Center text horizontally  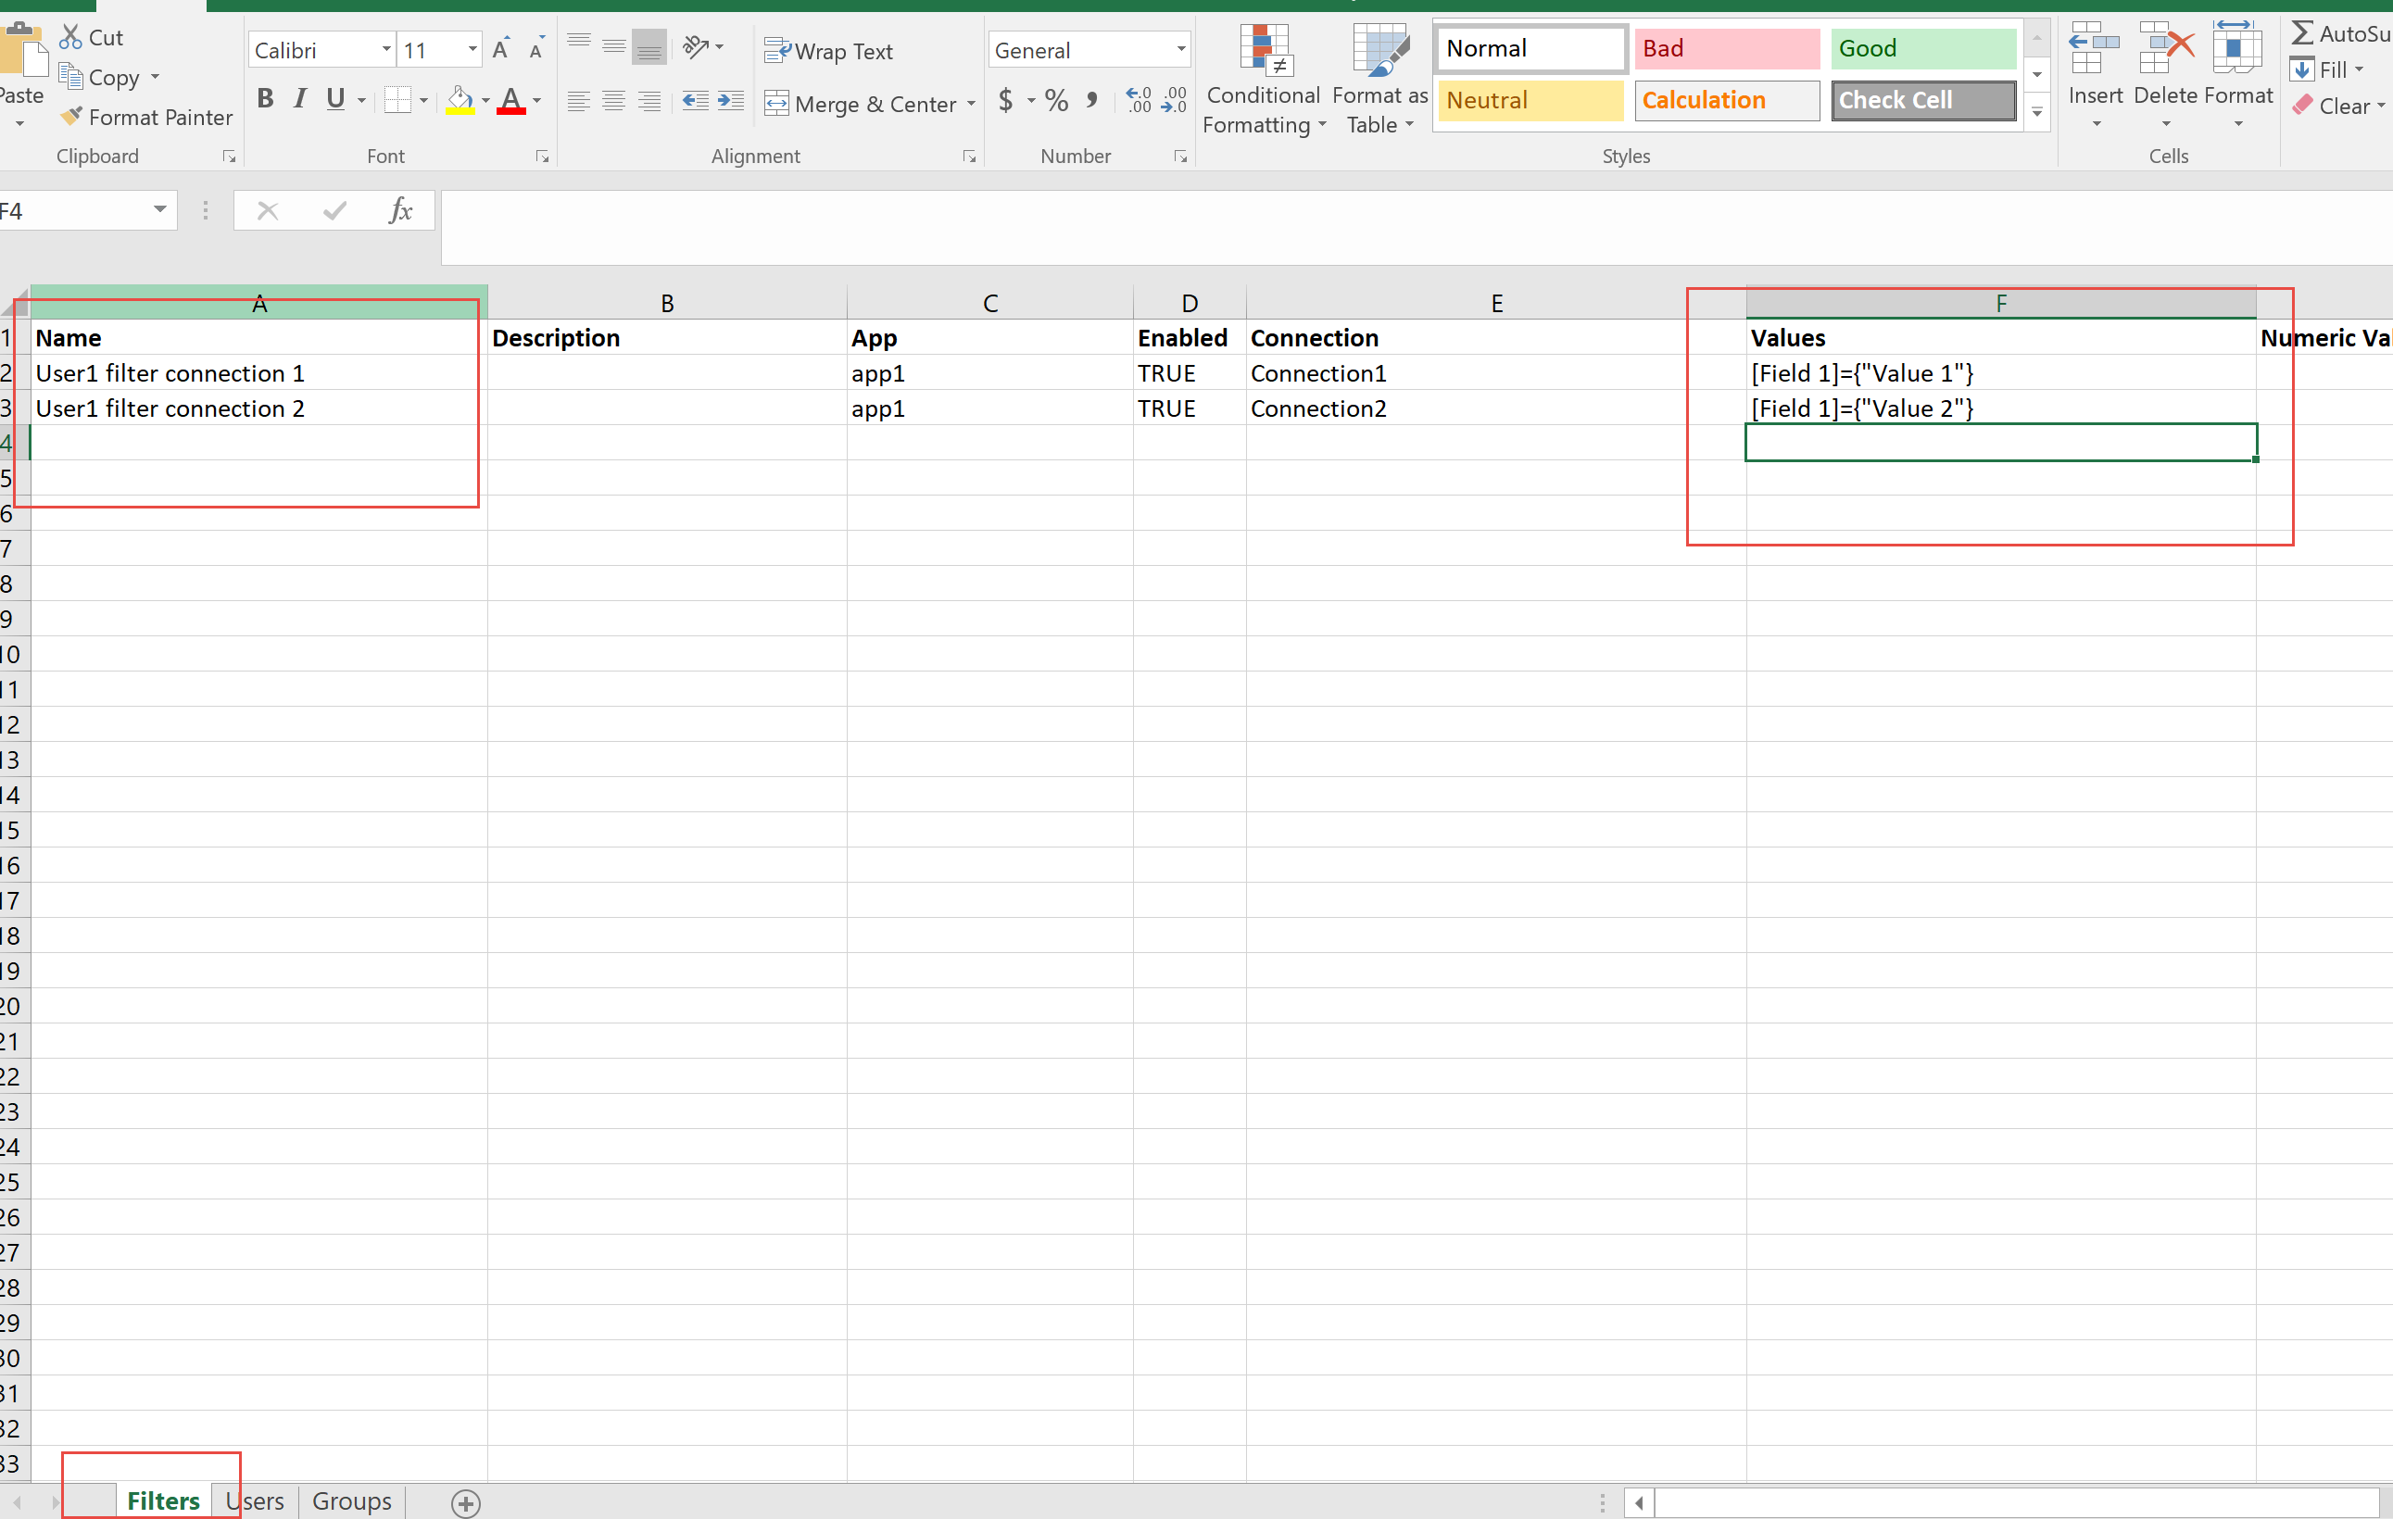coord(614,100)
